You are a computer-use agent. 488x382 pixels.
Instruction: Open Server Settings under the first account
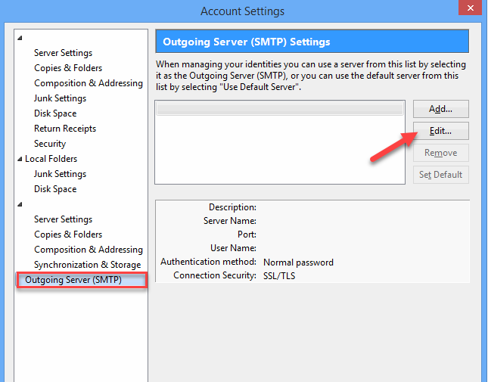[x=63, y=53]
